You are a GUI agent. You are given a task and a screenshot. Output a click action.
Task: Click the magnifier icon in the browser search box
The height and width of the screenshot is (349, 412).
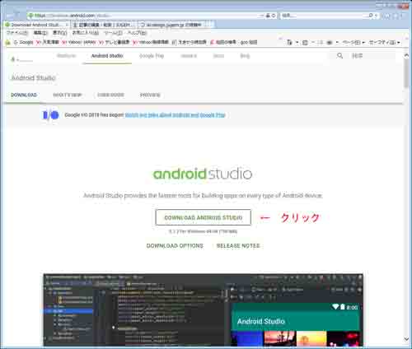click(x=371, y=16)
